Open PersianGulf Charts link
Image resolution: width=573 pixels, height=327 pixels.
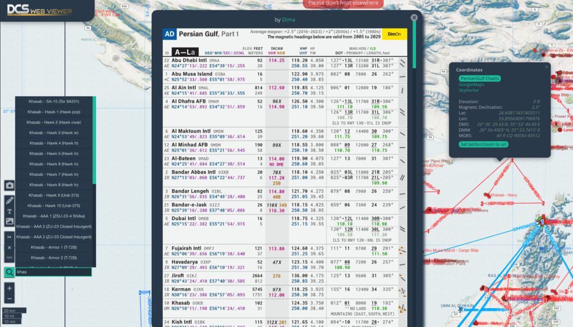pos(480,78)
